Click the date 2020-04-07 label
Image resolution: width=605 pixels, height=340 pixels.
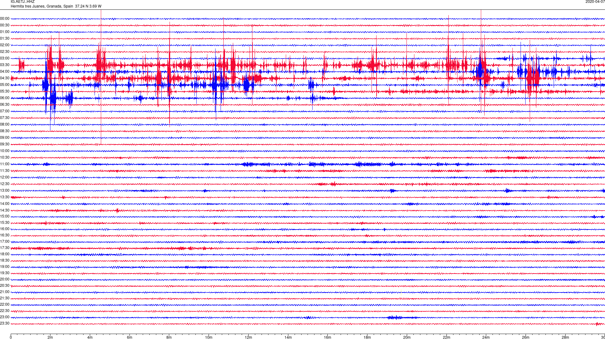(x=595, y=2)
